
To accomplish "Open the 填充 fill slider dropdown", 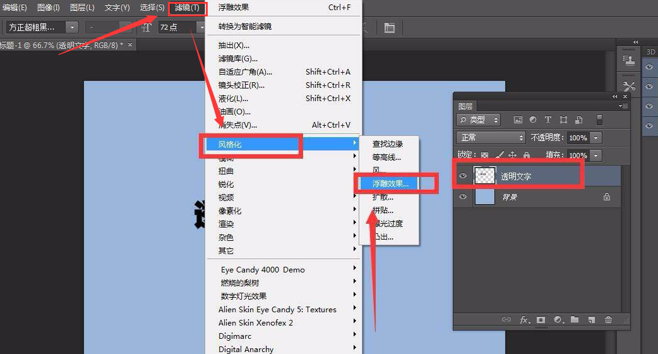I will (595, 156).
